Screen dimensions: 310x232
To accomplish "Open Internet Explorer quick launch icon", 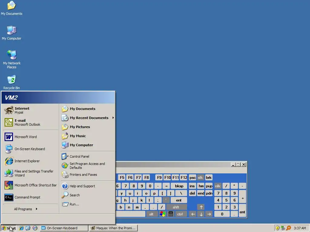I will (x=21, y=228).
